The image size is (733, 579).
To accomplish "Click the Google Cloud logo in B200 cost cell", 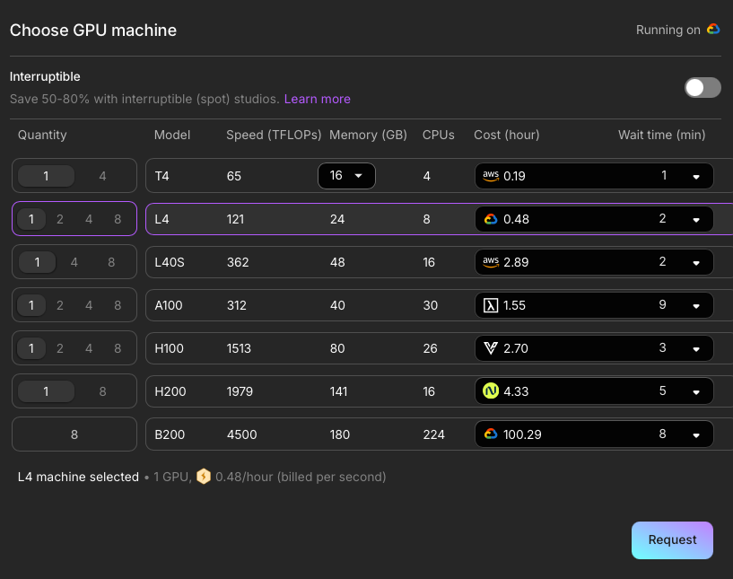I will [491, 434].
